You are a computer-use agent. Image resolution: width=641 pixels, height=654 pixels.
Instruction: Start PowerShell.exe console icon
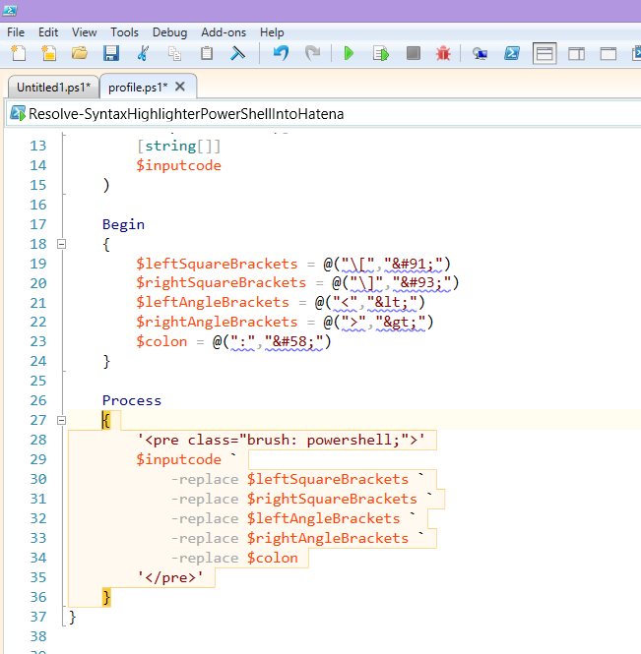click(x=512, y=53)
